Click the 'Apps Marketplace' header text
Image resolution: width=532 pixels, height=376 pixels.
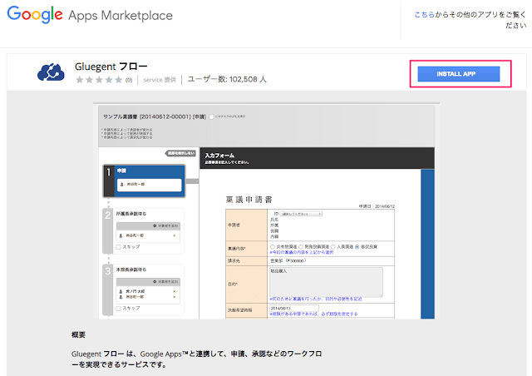coord(121,16)
